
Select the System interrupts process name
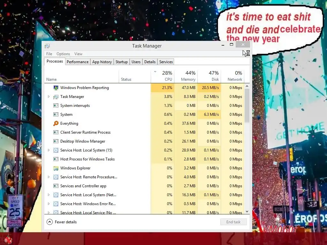(x=75, y=106)
